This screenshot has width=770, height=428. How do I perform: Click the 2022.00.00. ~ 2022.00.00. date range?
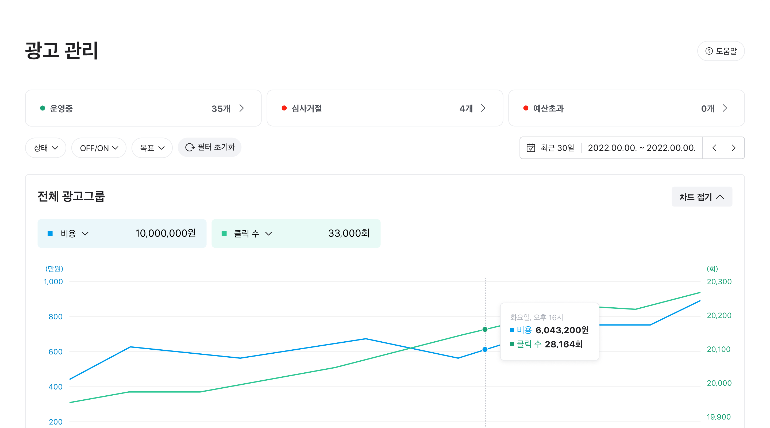641,148
